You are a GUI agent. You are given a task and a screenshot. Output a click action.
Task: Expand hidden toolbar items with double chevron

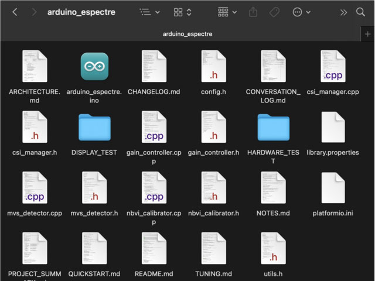pos(343,12)
